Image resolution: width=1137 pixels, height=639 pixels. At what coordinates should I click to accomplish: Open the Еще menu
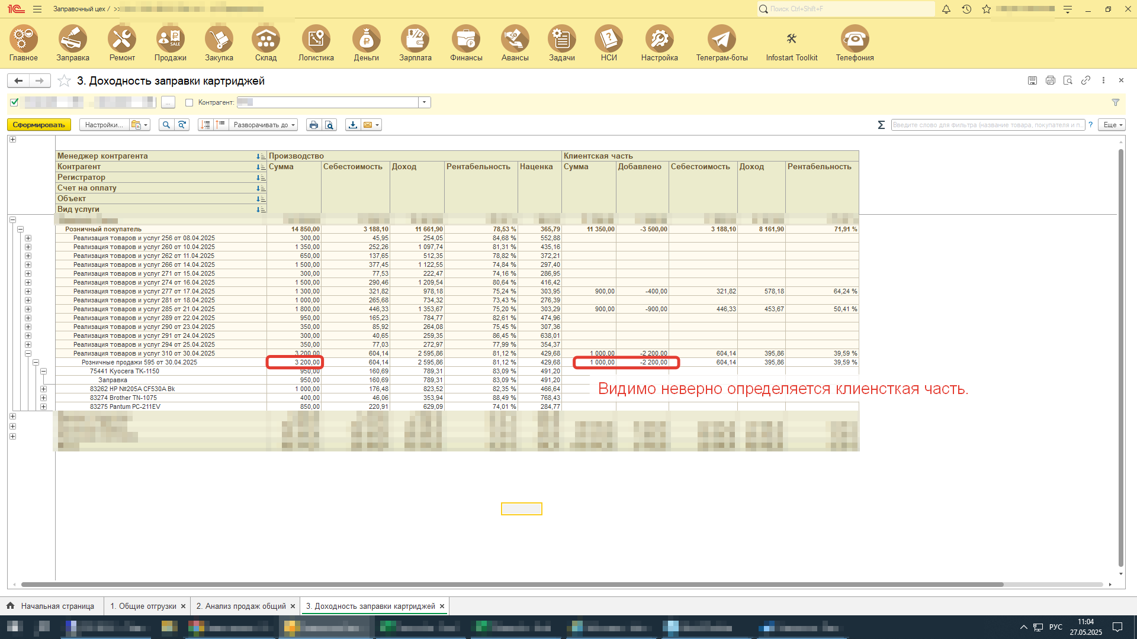[1112, 125]
